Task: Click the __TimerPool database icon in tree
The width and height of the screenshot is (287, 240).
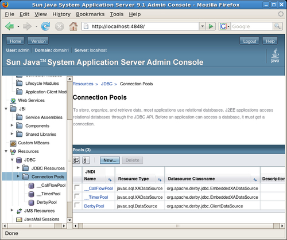Action: [x=31, y=194]
